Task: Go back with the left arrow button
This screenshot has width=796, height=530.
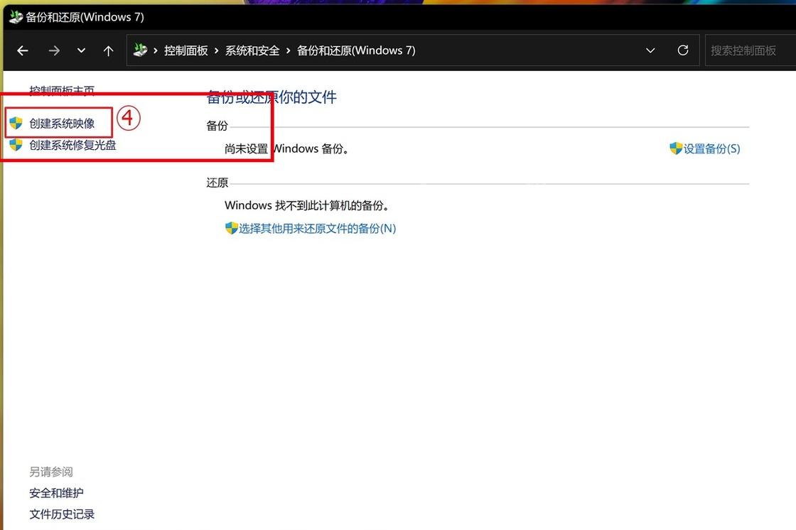Action: tap(22, 50)
